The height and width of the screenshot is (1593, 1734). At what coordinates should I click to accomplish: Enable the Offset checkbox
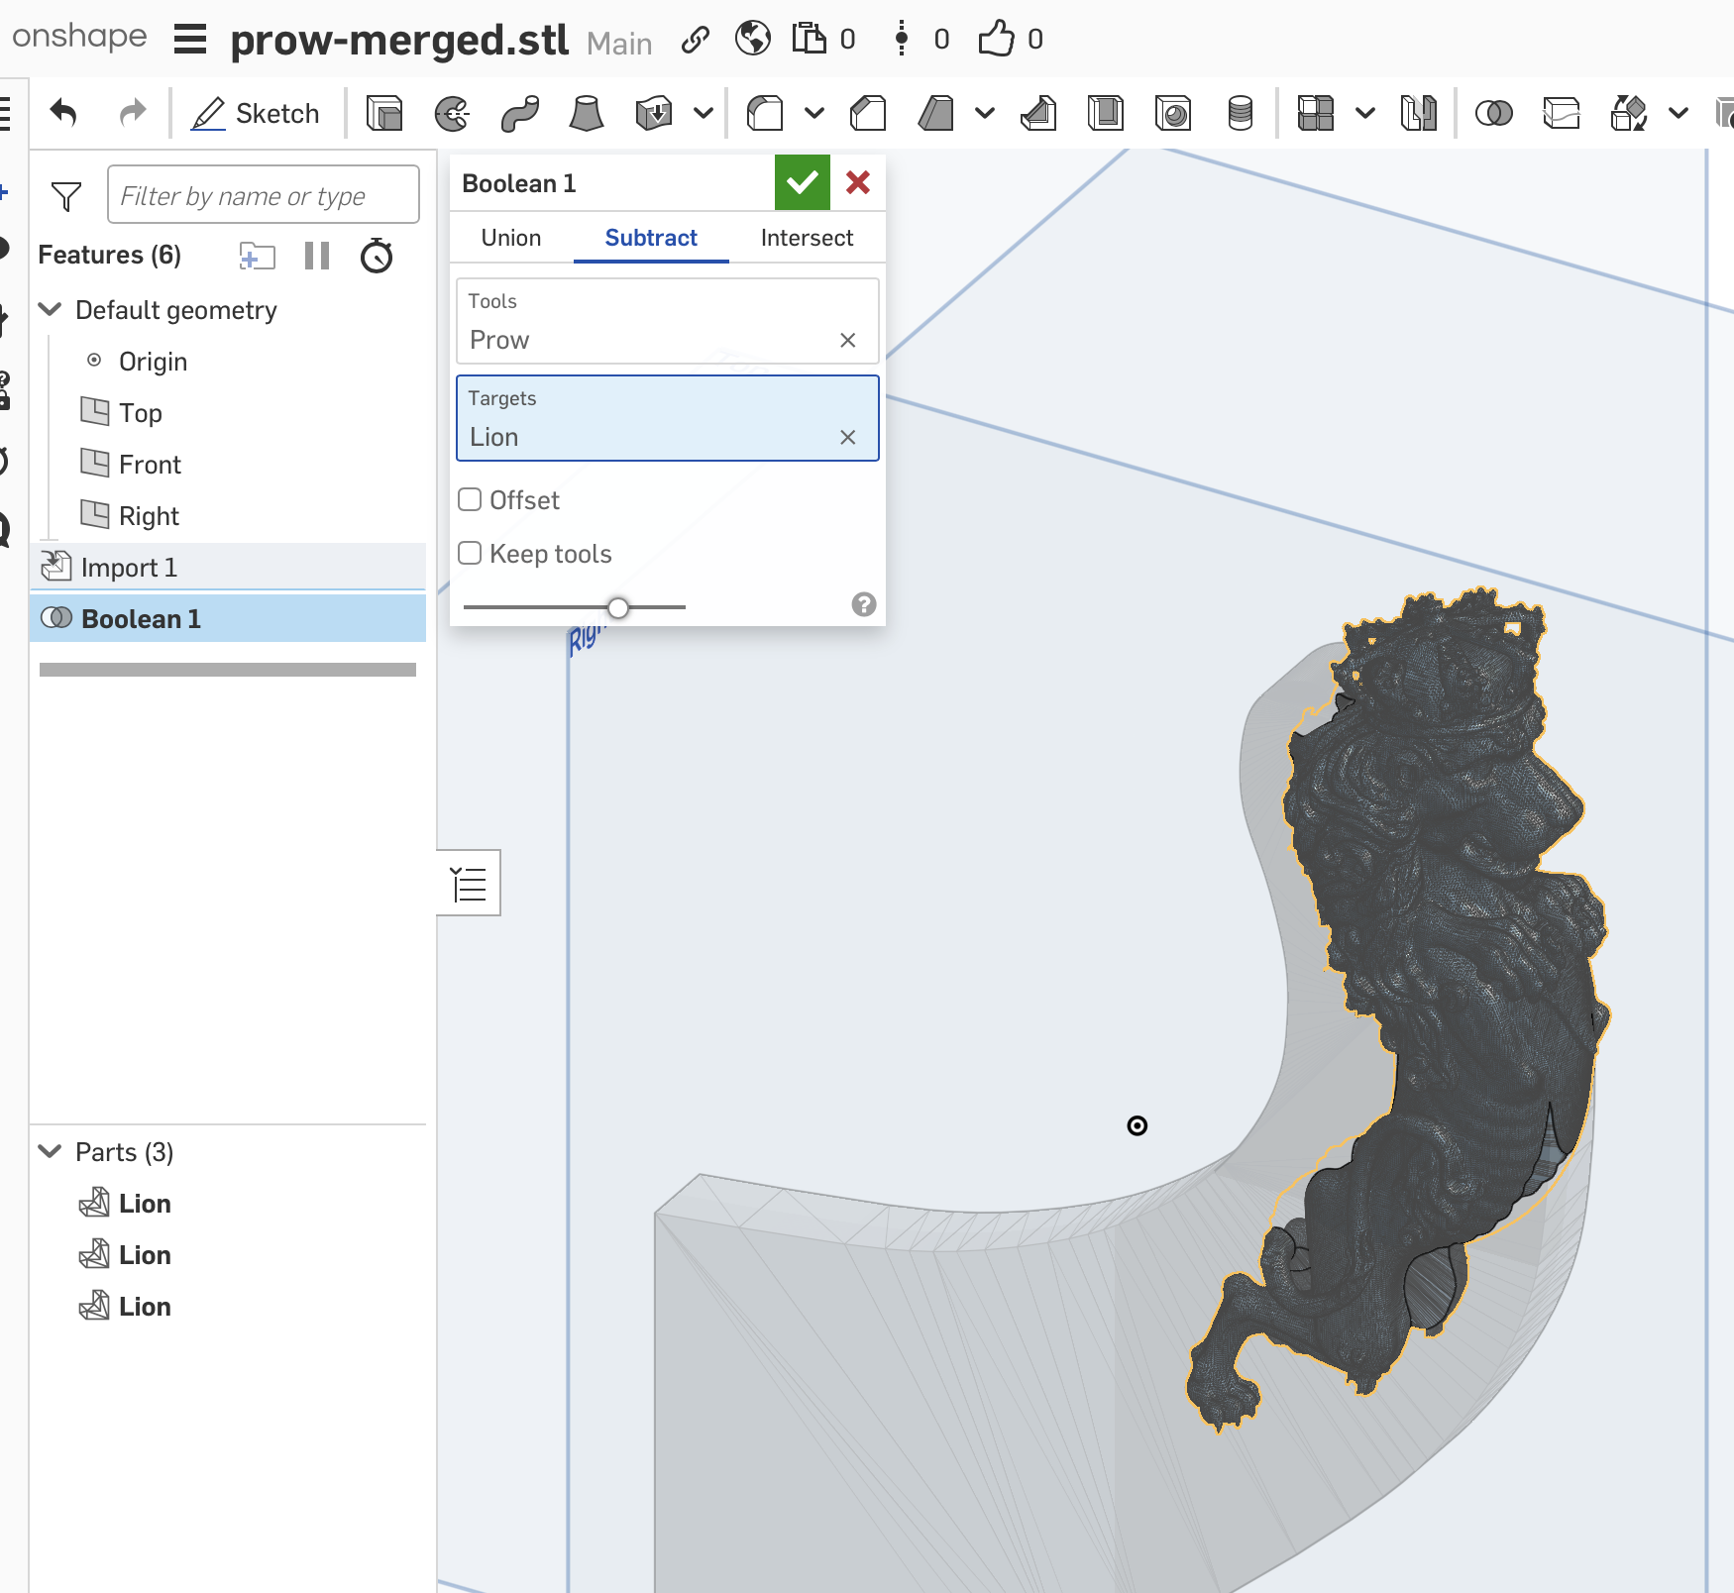tap(470, 500)
